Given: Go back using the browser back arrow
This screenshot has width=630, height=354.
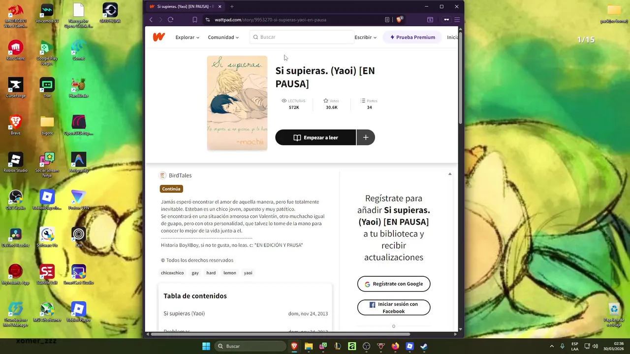Looking at the screenshot, I should point(151,20).
